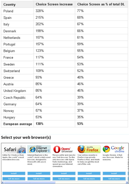The image size is (129, 184).
Task: Install Google Chrome
Action: [114, 173]
